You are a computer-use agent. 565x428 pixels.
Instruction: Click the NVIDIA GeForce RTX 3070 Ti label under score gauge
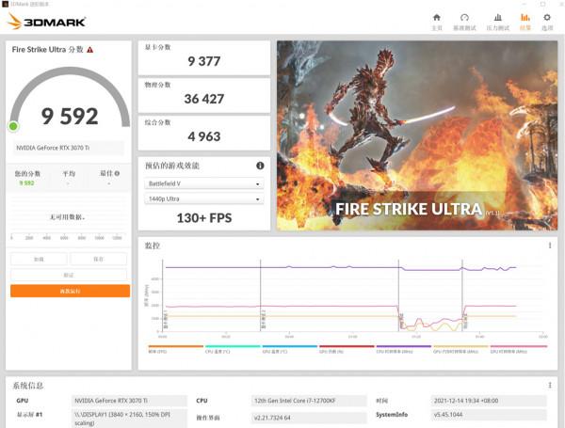tap(69, 148)
